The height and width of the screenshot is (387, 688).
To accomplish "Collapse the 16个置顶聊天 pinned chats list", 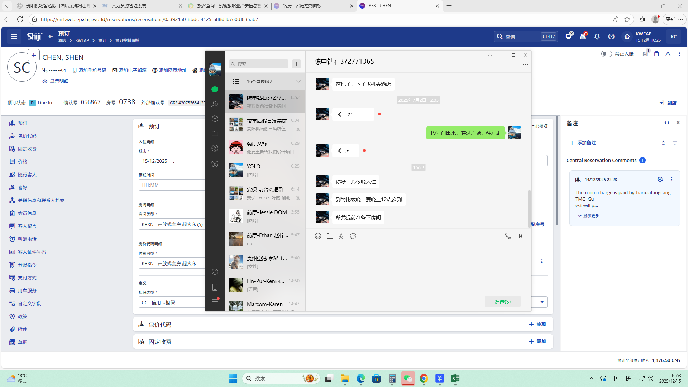I will pos(298,81).
